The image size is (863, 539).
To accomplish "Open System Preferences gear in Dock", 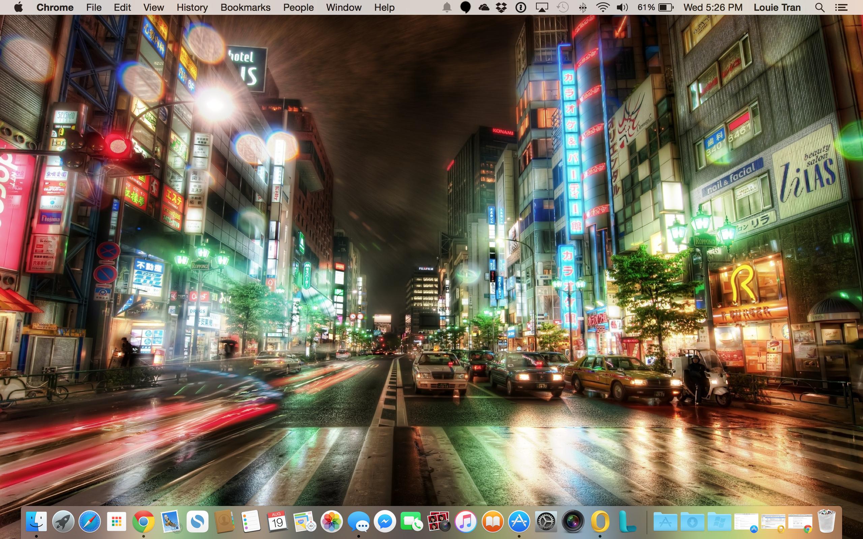I will (x=546, y=522).
